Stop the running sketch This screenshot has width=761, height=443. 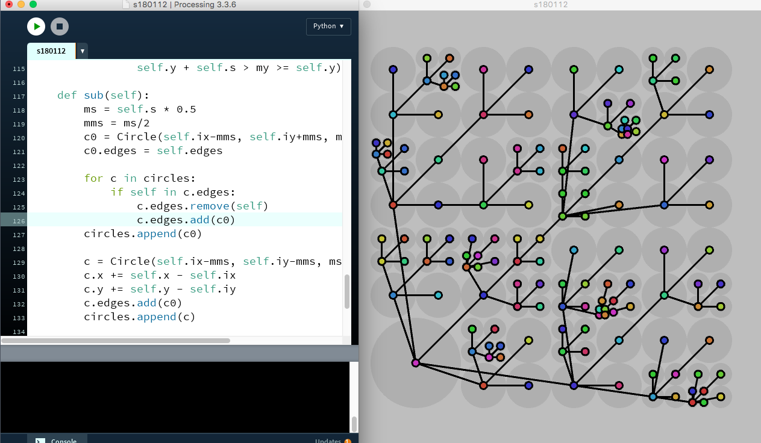click(59, 26)
